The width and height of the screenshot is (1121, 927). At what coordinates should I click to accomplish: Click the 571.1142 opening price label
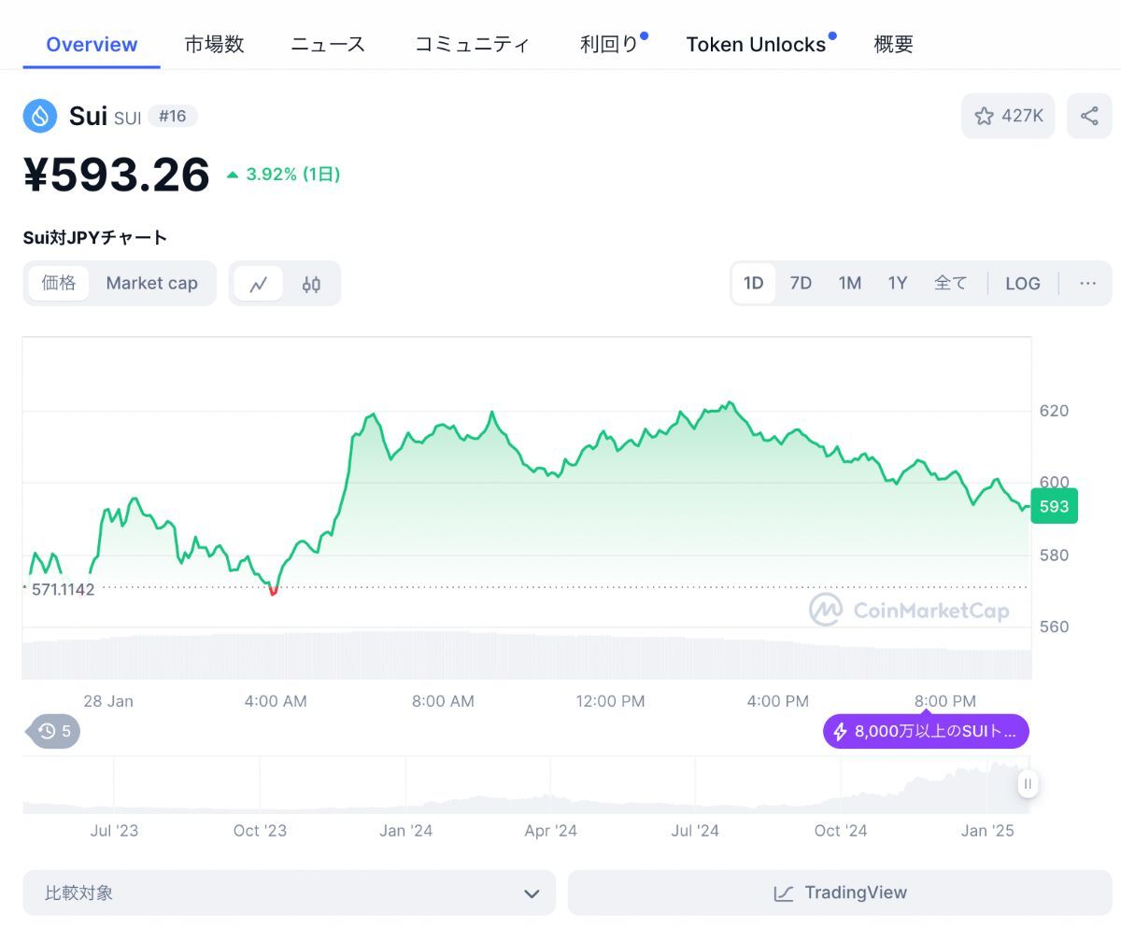point(62,590)
